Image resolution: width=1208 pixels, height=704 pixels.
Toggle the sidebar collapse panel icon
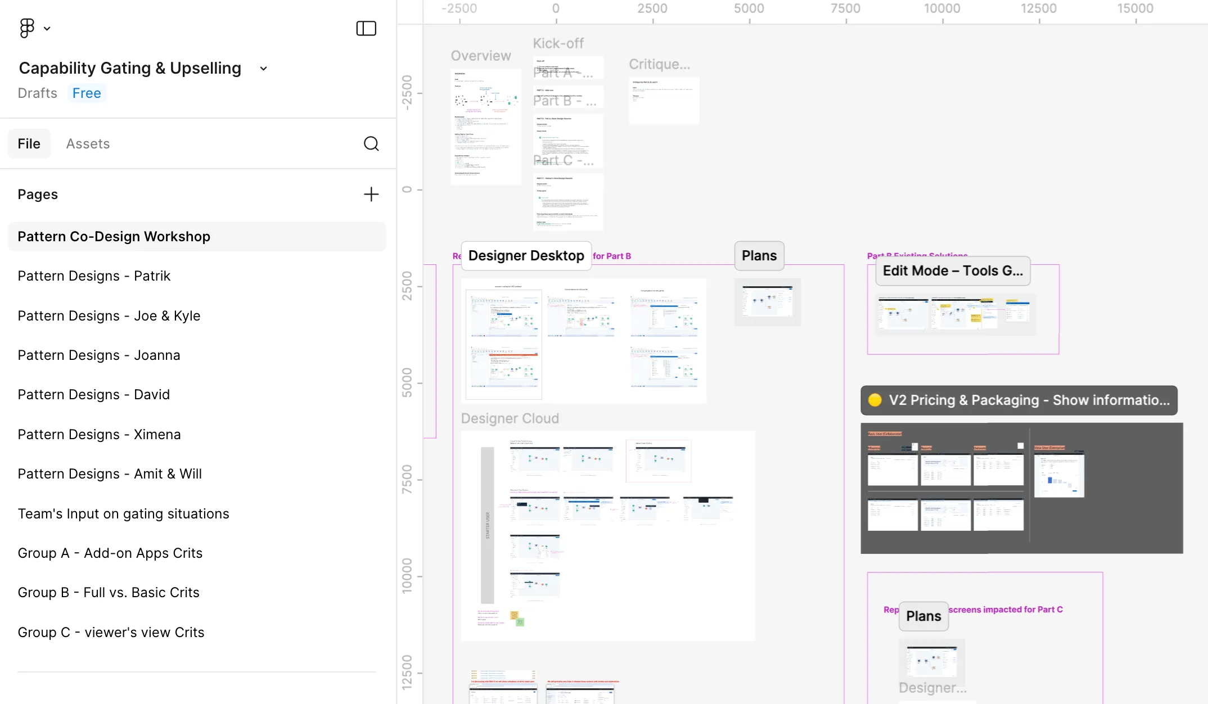coord(366,28)
